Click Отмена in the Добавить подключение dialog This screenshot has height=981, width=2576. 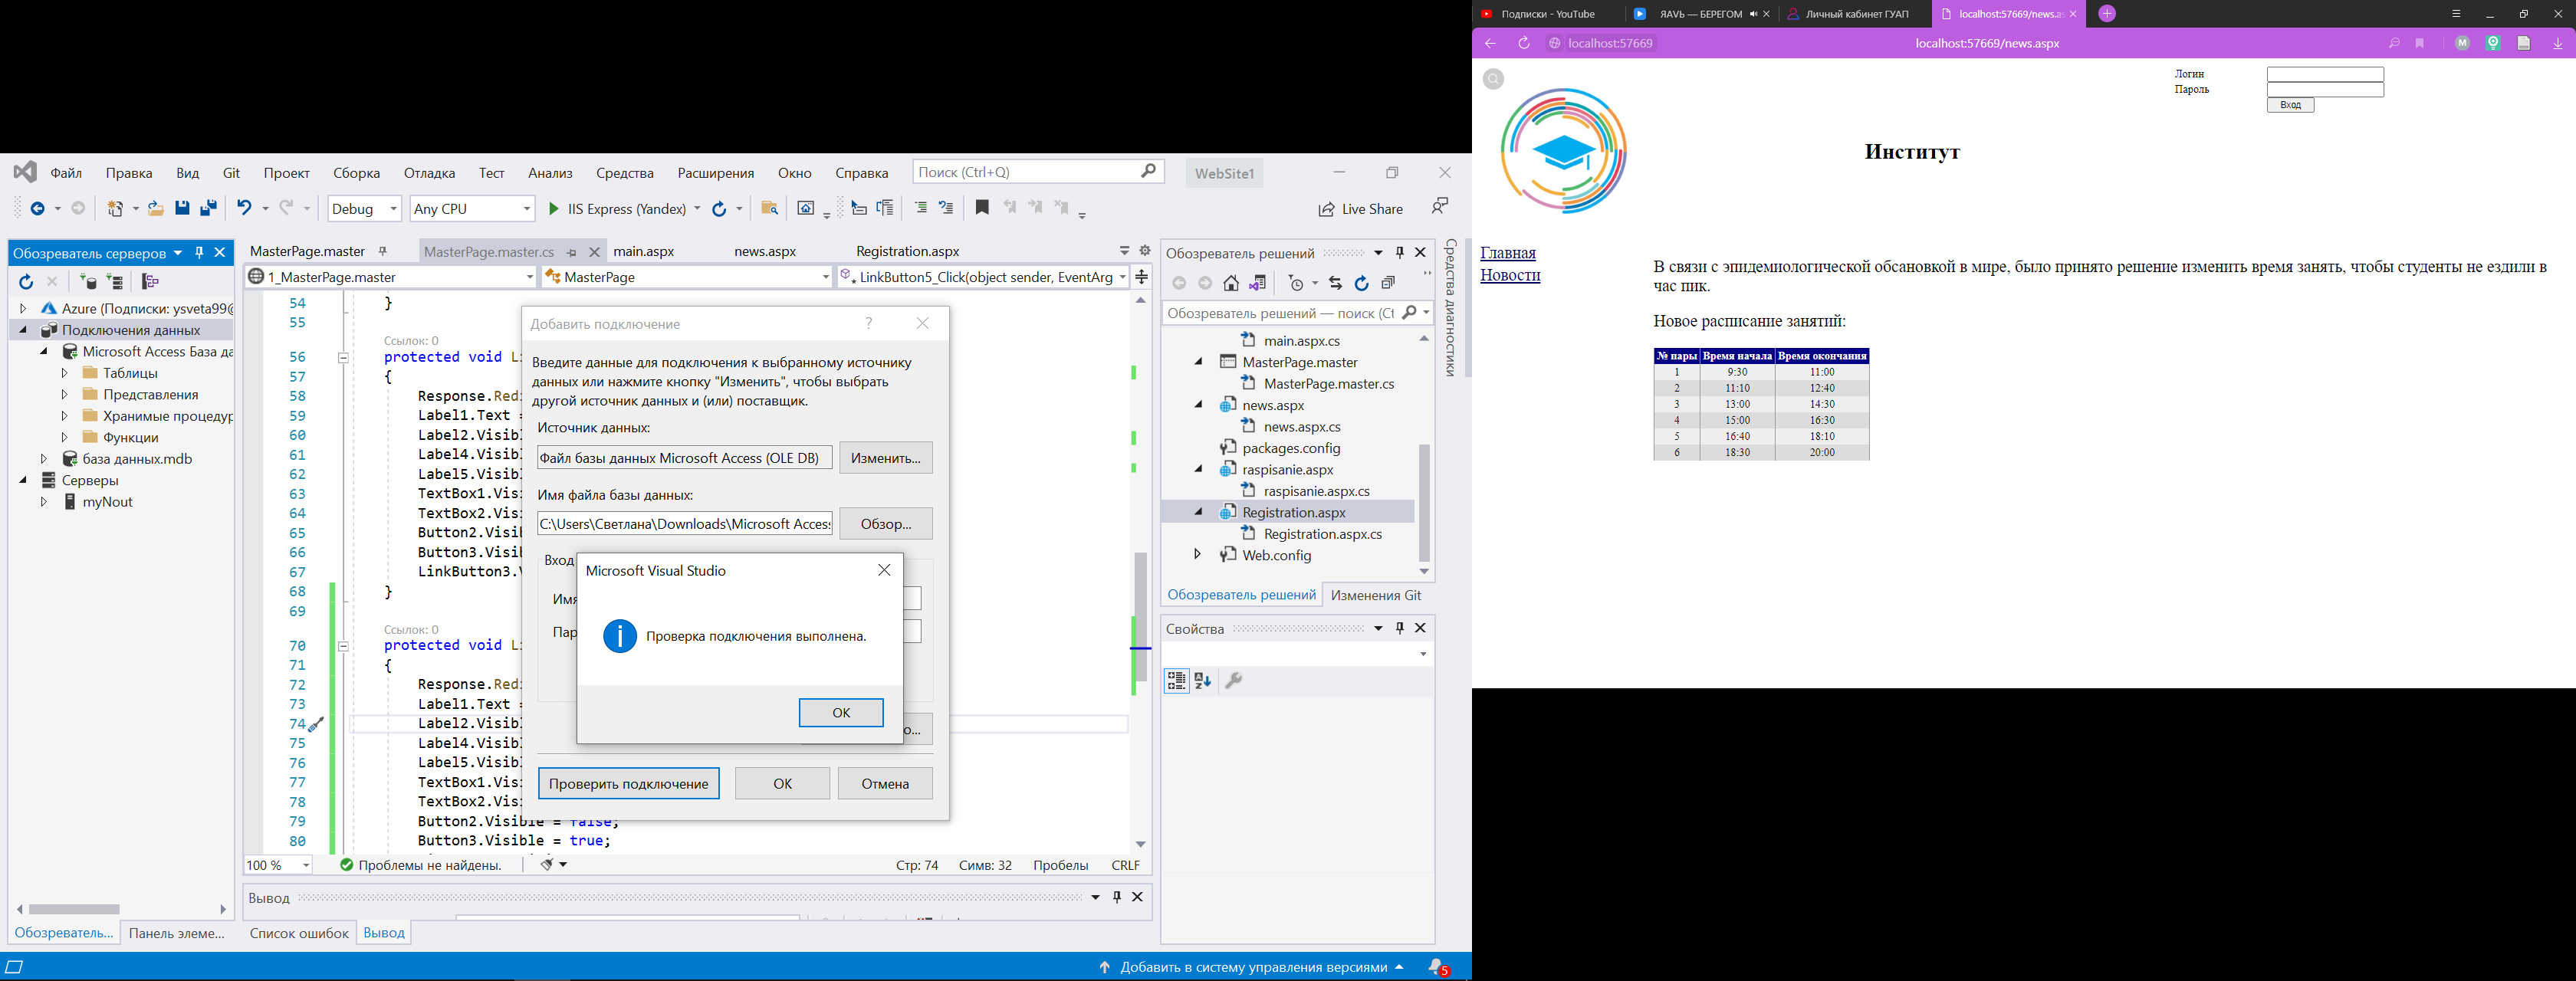click(885, 783)
